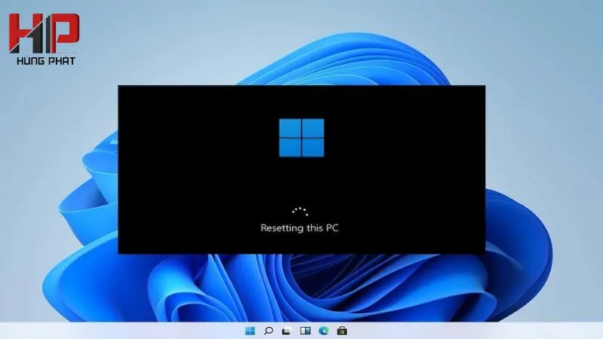Open taskbar Search magnifier
Viewport: 603px width, 339px height.
coord(268,331)
